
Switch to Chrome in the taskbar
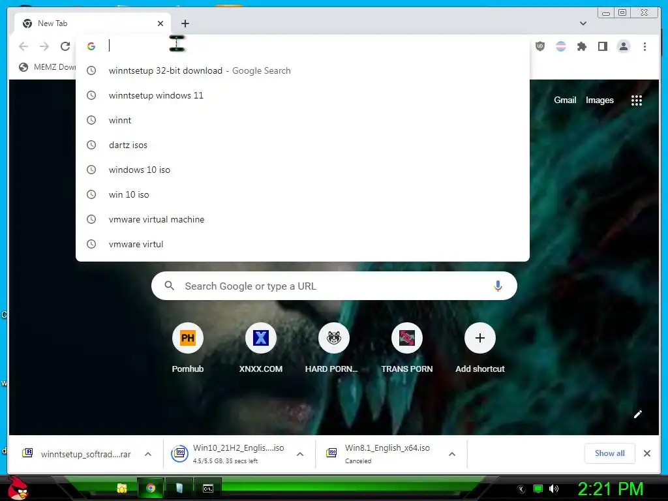(x=151, y=488)
